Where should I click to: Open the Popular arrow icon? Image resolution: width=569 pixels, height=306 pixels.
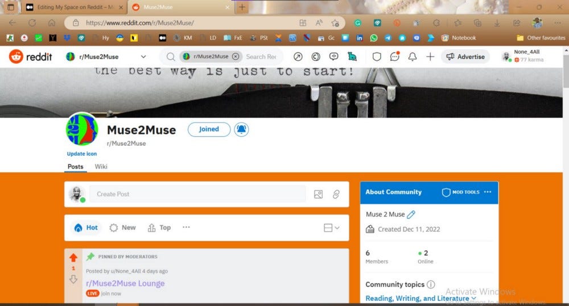point(298,56)
